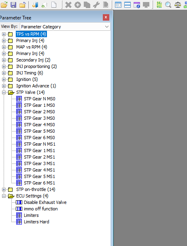Screen dimensions: 187x246
Task: Click the Open folder icon in toolbar
Action: click(x=4, y=5)
